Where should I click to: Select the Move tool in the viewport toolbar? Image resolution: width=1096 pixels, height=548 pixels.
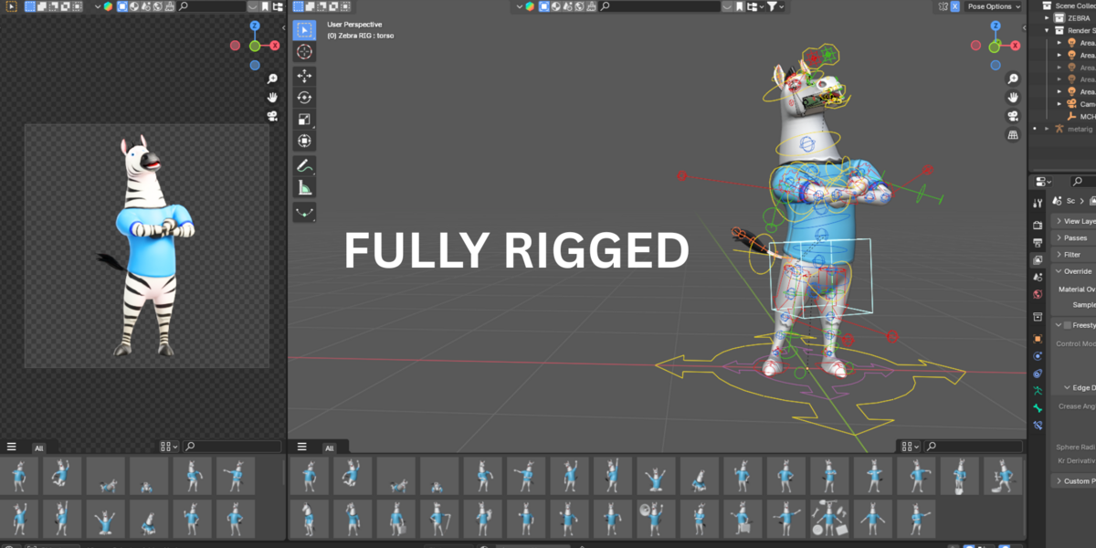click(x=304, y=75)
